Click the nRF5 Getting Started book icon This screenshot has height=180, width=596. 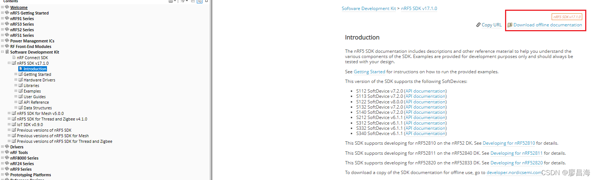[7, 13]
